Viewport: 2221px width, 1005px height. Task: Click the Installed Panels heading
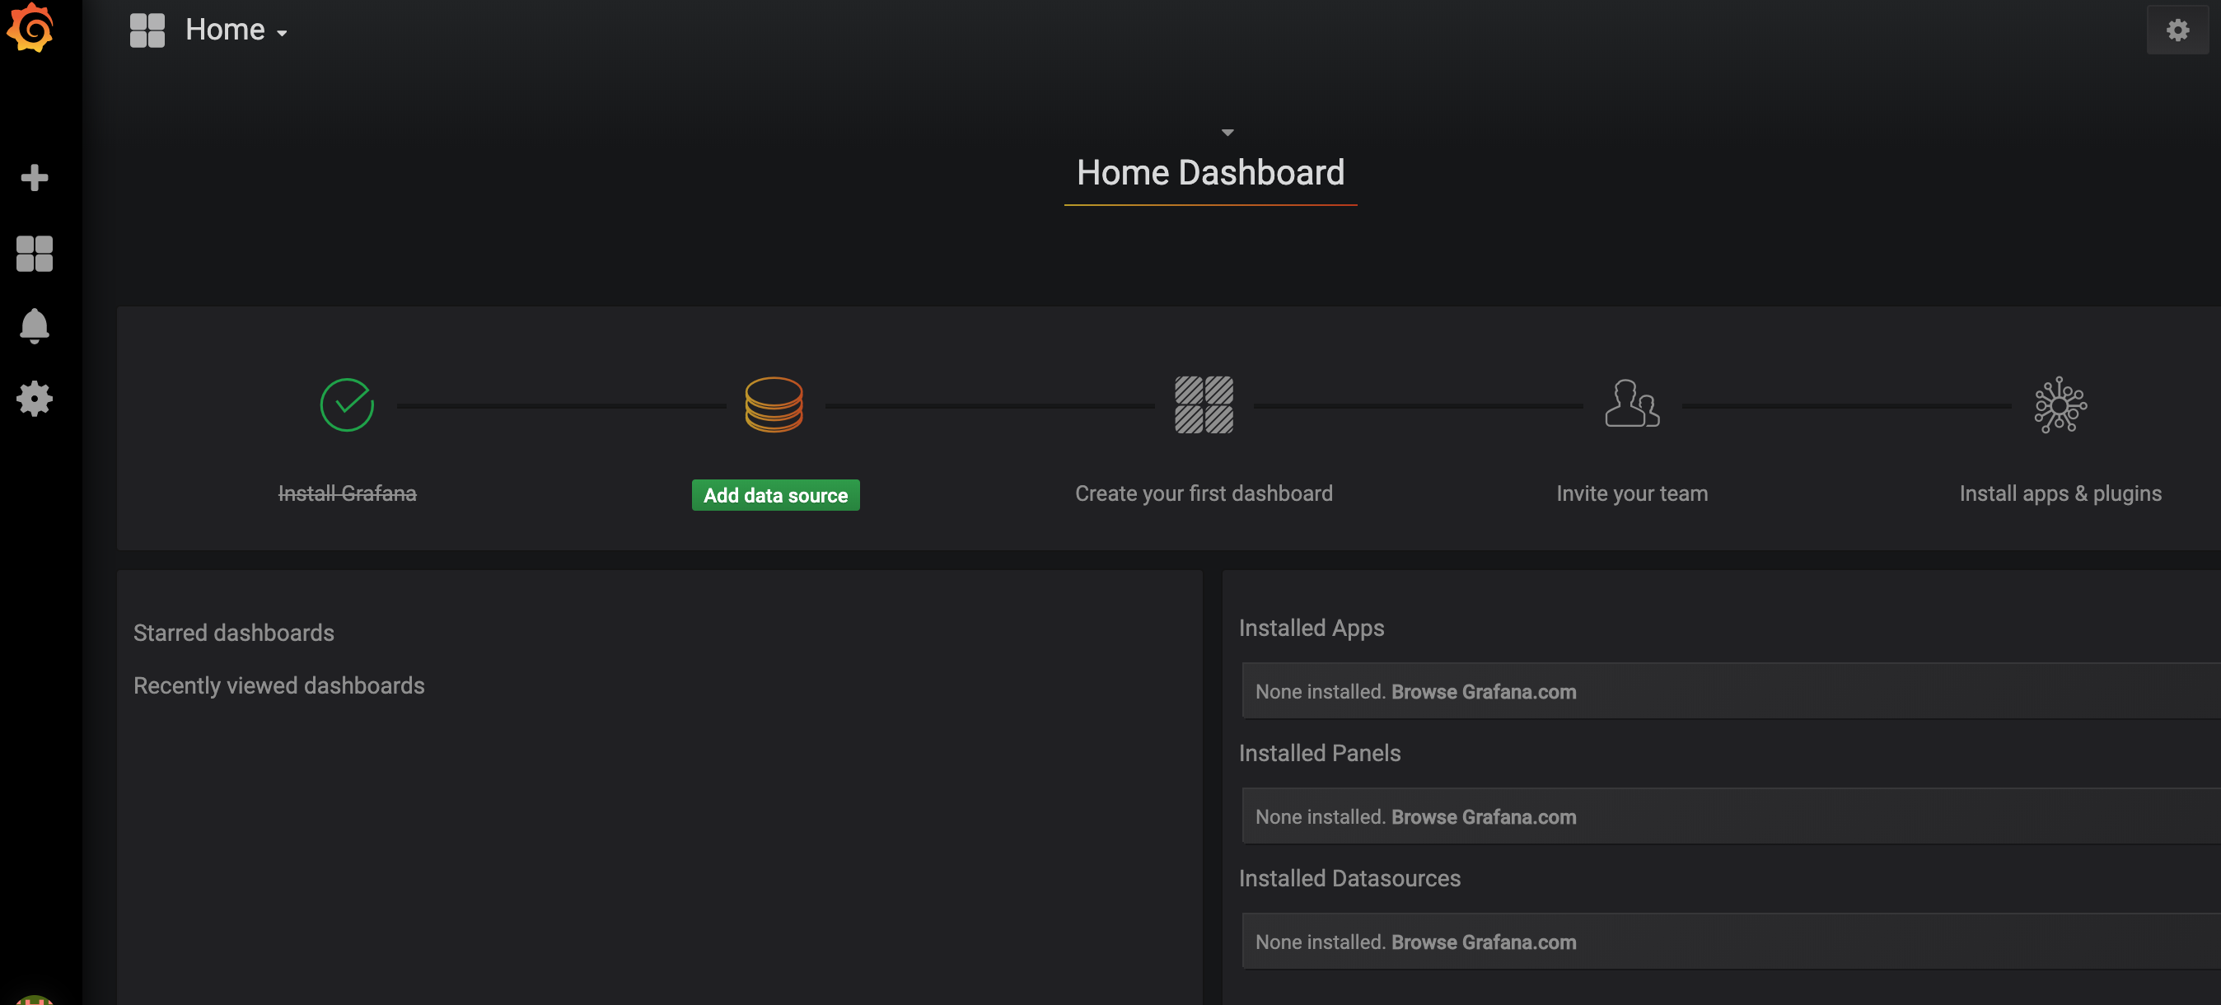click(x=1319, y=752)
